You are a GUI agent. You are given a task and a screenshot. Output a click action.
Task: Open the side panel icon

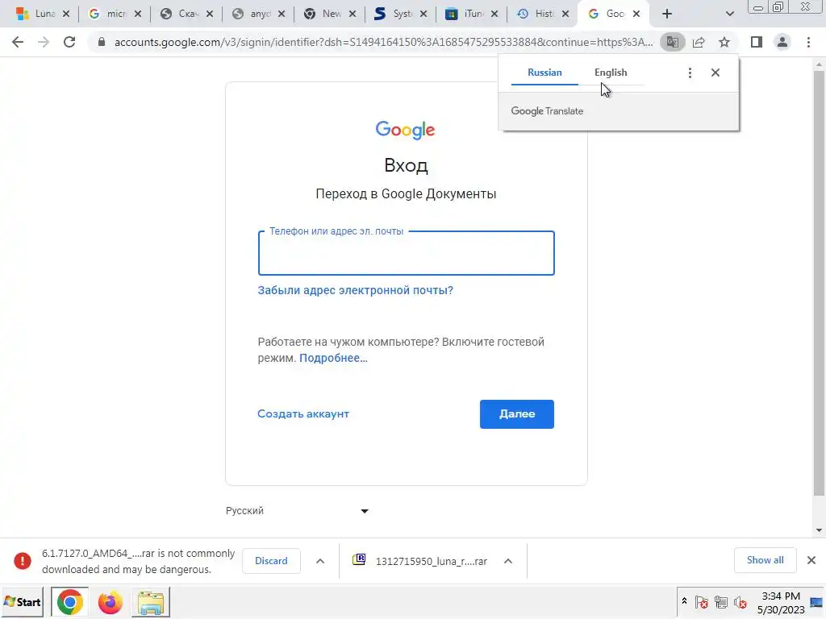[x=757, y=42]
